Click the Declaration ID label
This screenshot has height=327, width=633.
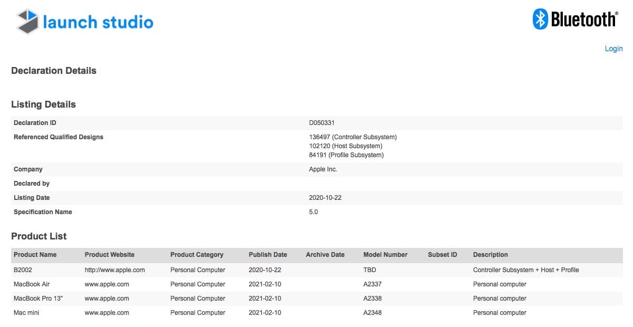[35, 123]
